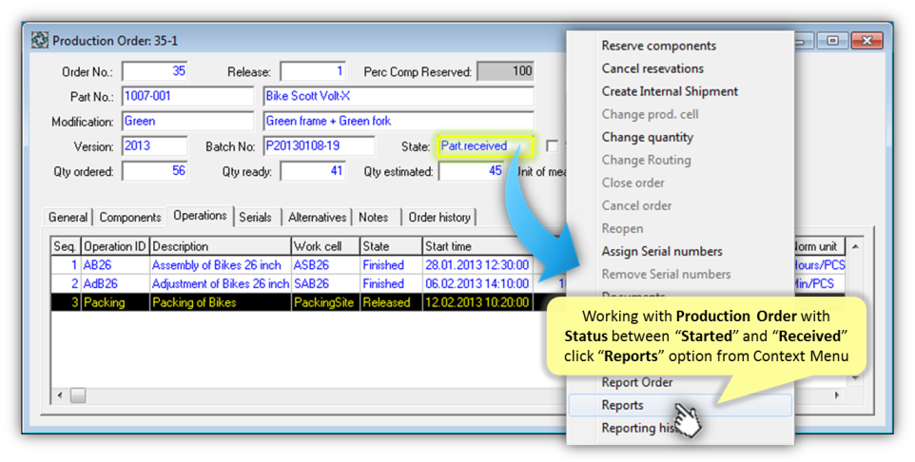Click Report Order in the context menu

pyautogui.click(x=636, y=382)
